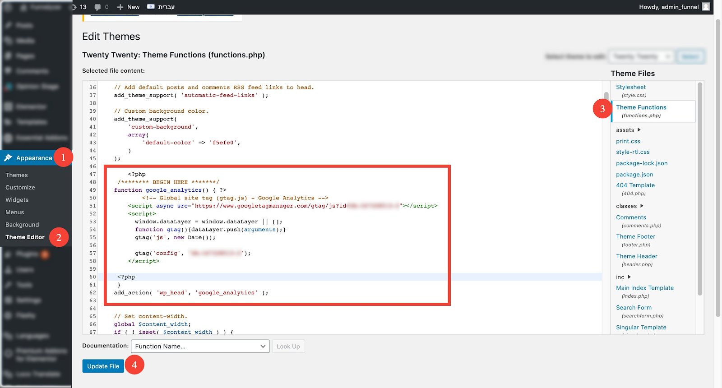Select Theme Editor in the sidebar
The width and height of the screenshot is (722, 388).
[x=25, y=237]
